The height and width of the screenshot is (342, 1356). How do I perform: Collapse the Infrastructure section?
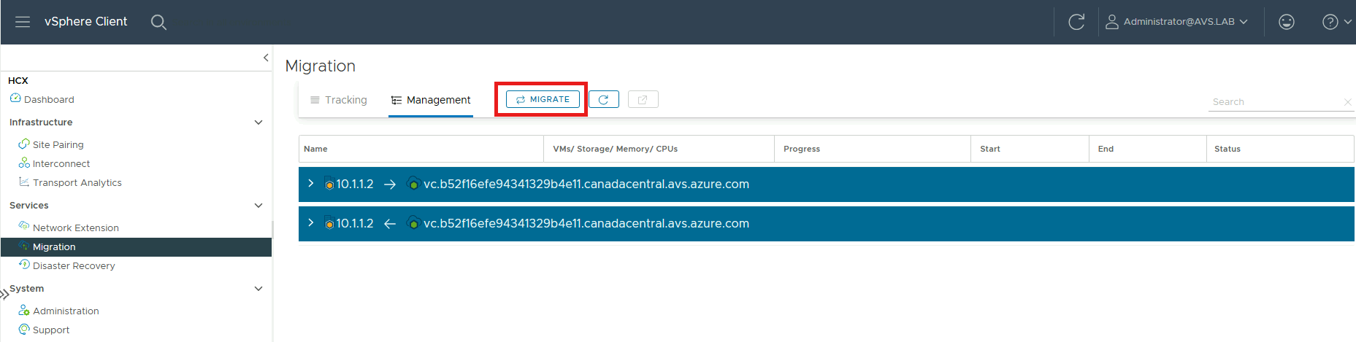coord(258,123)
